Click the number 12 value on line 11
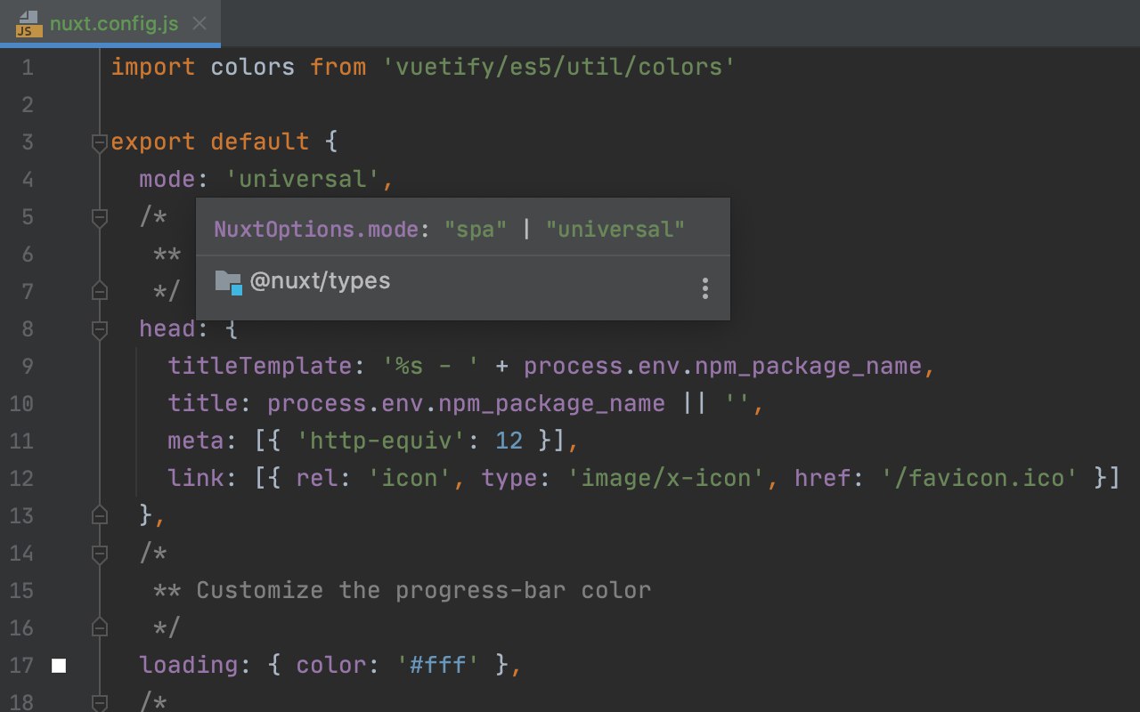 509,441
